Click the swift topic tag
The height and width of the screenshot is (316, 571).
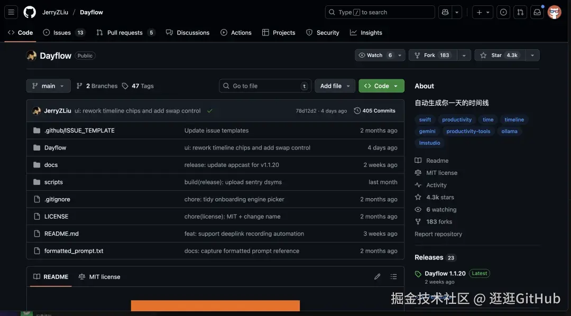[x=425, y=119]
